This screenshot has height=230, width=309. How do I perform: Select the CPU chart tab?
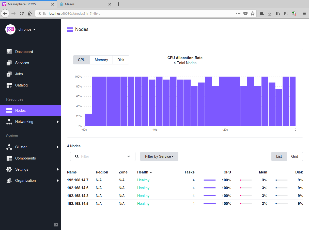point(82,60)
